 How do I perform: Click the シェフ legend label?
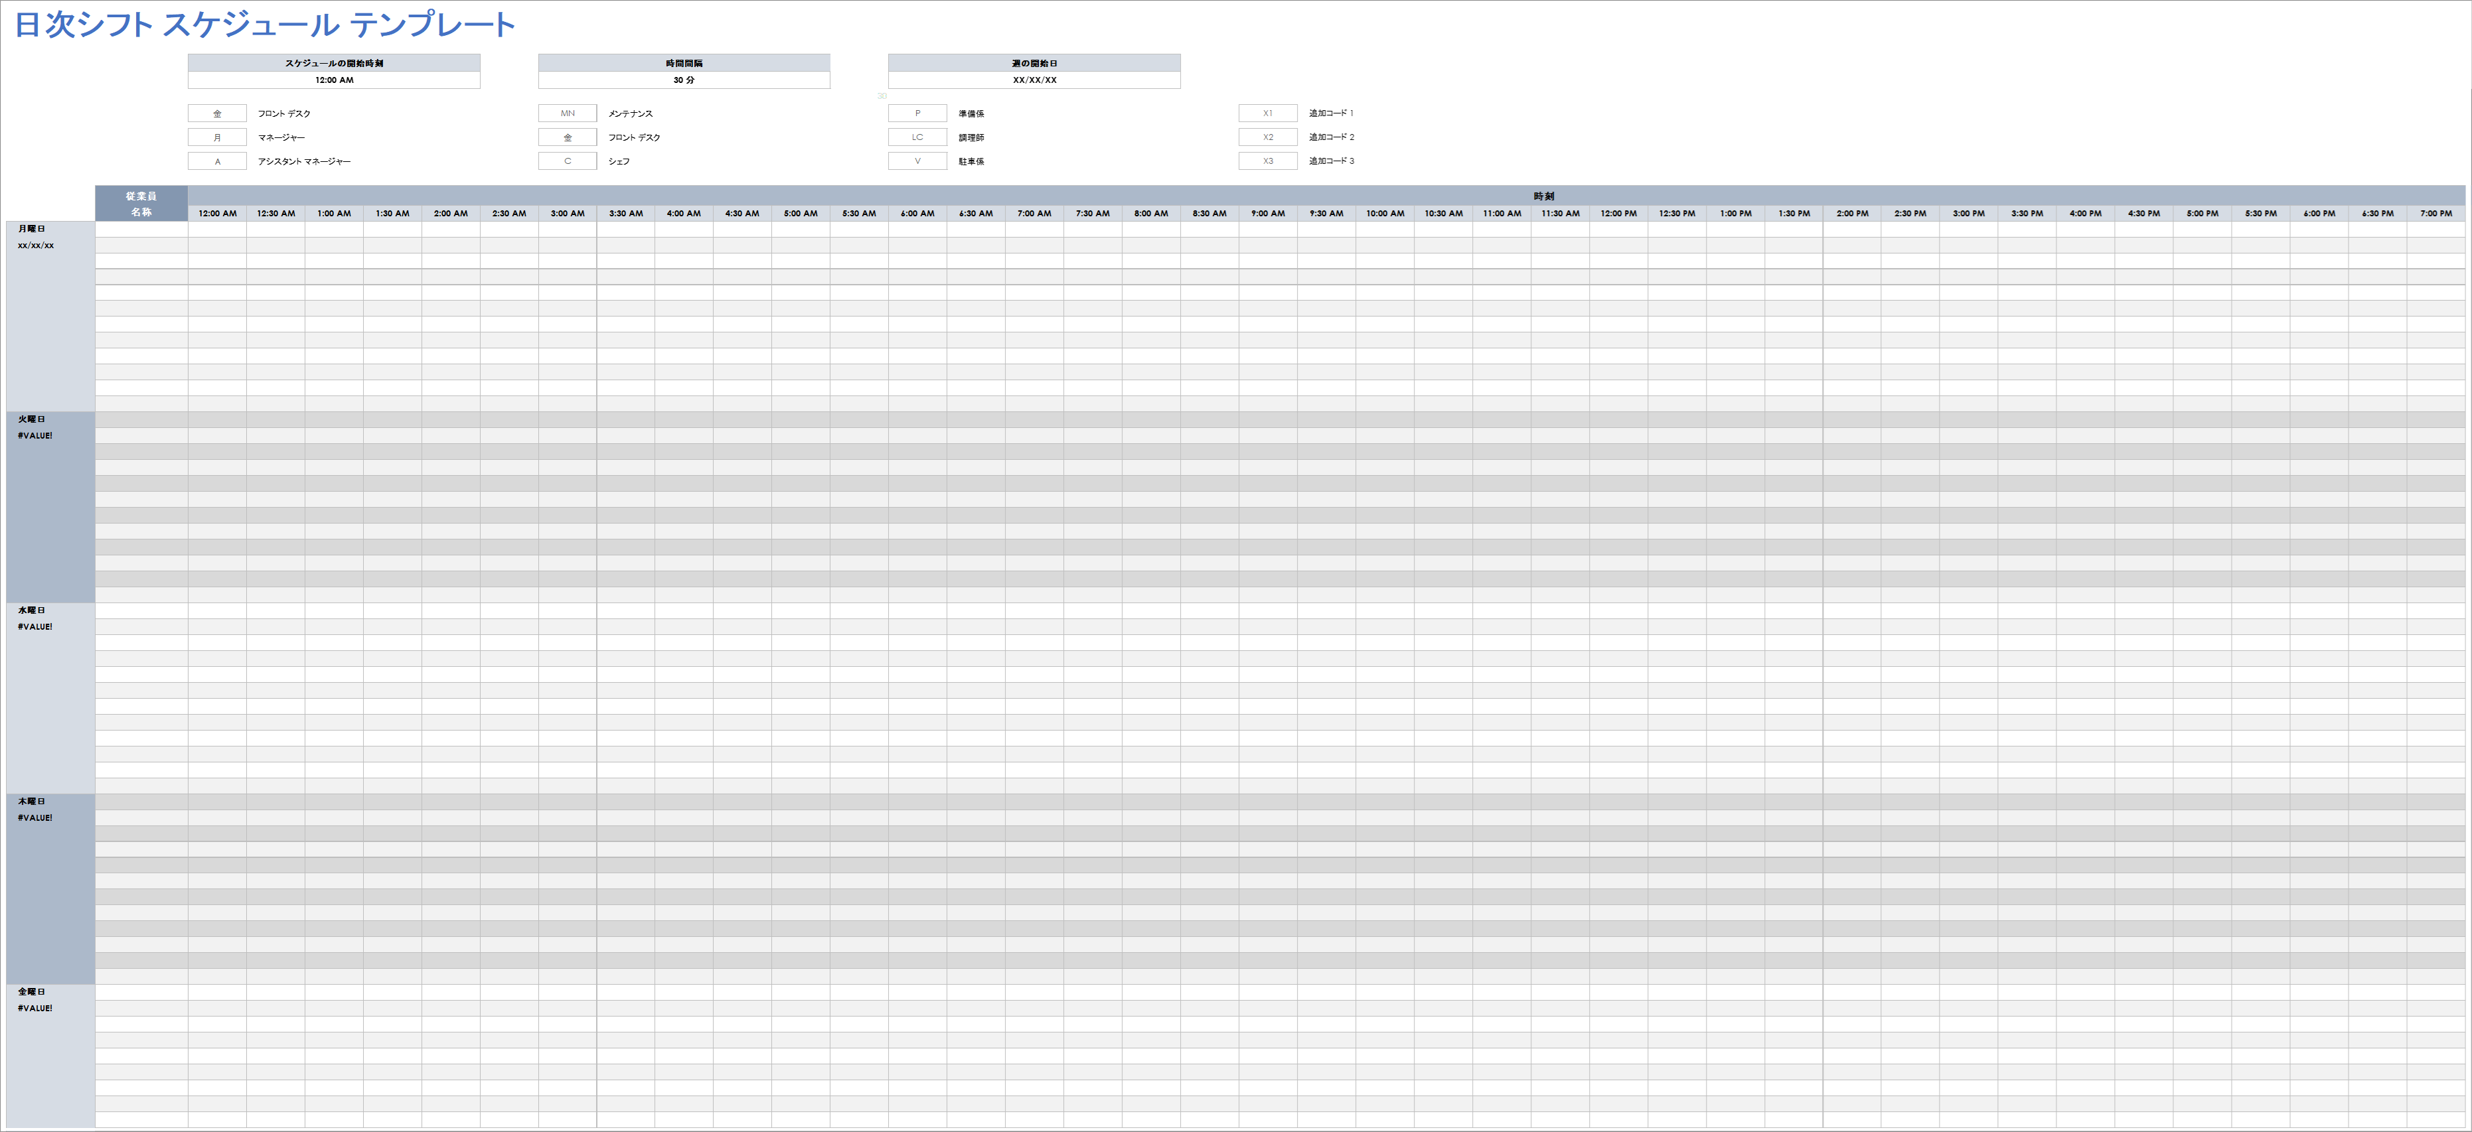(619, 161)
